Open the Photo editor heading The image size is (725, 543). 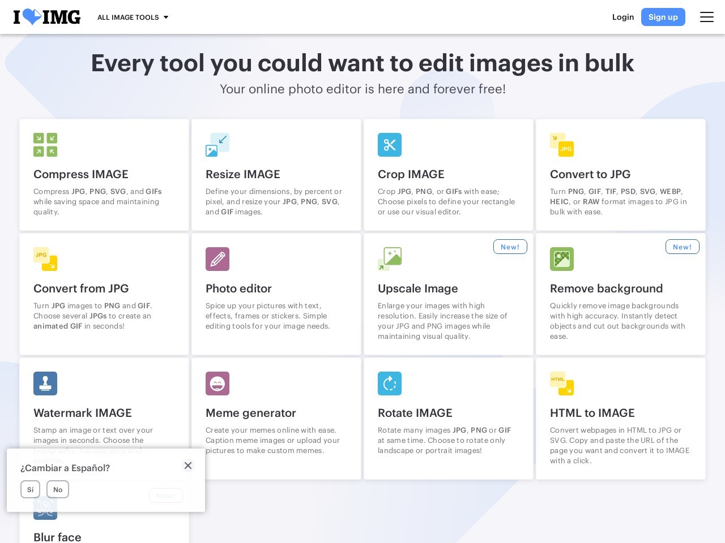coord(238,288)
